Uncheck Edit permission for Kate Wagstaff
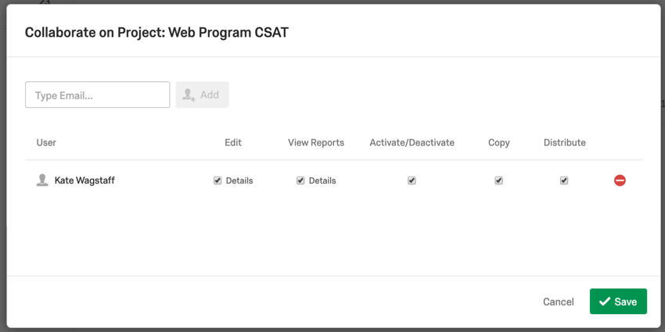Screen dimensions: 665x332 point(217,180)
